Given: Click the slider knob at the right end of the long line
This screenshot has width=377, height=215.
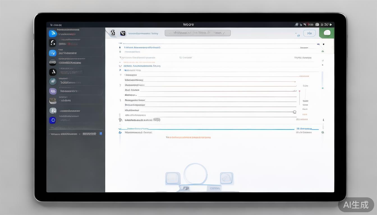Looking at the screenshot, I should tap(295, 112).
